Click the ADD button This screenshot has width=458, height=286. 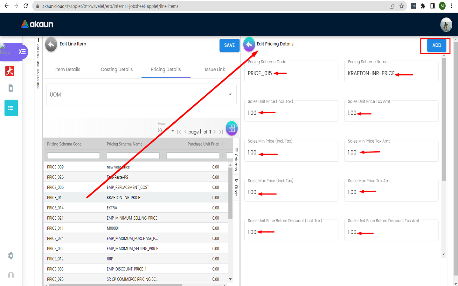436,45
